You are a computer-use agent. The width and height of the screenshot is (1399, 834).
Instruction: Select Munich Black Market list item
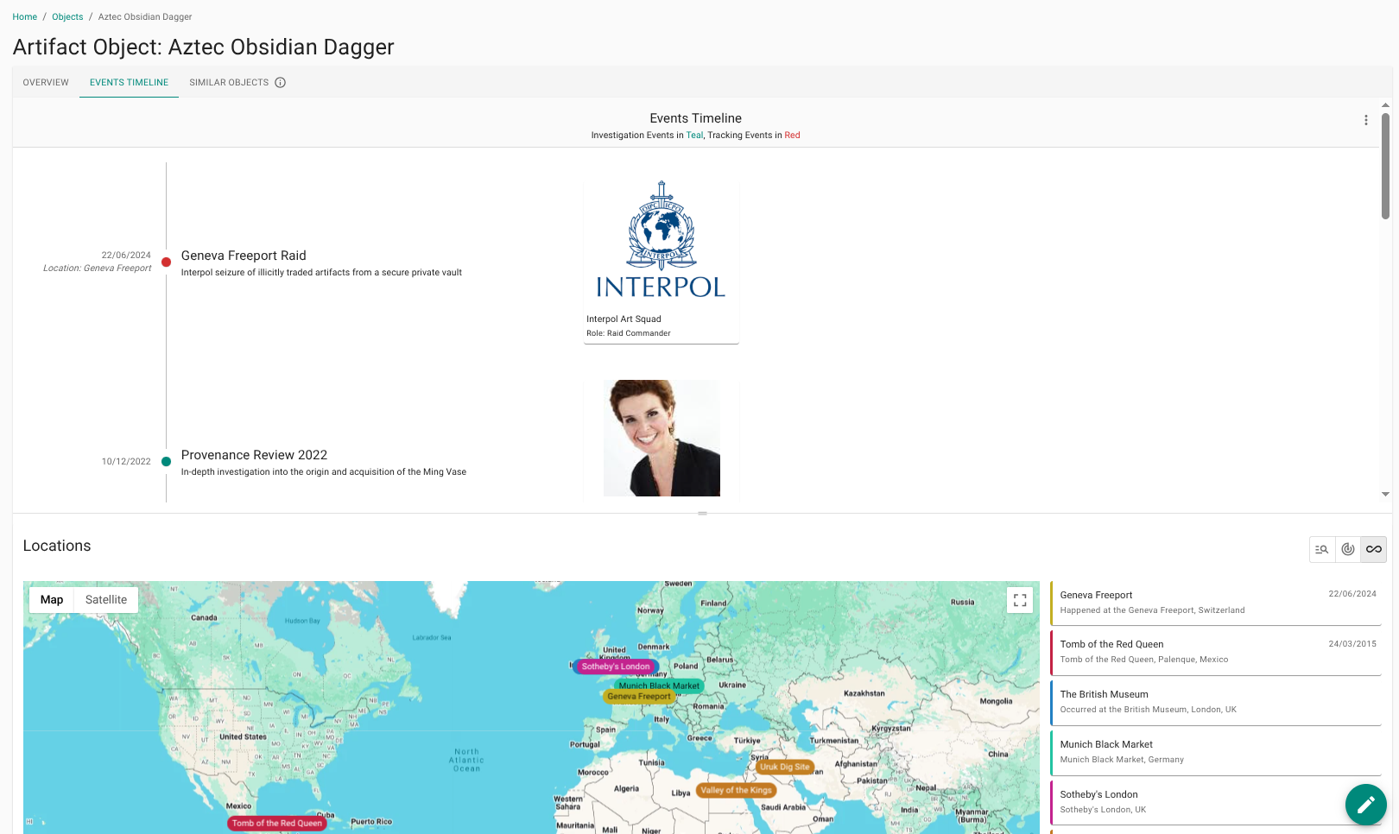1216,753
